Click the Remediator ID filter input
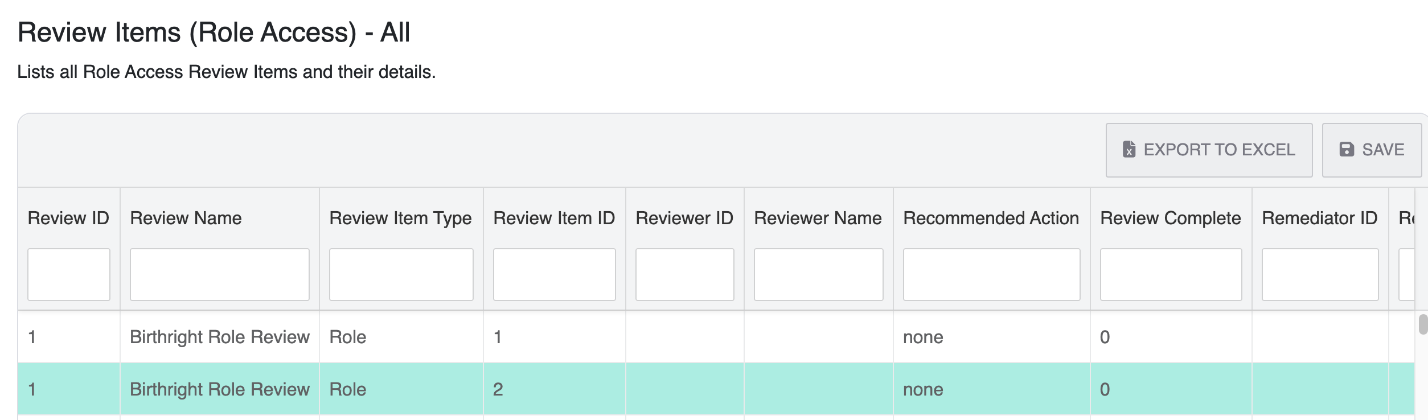Image resolution: width=1428 pixels, height=420 pixels. point(1320,274)
